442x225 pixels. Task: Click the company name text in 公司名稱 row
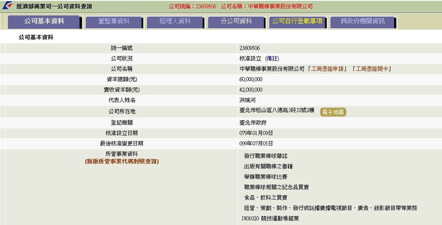click(272, 69)
